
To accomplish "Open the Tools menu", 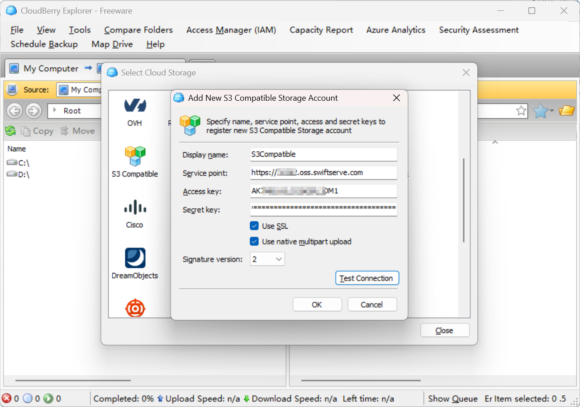I will [x=80, y=30].
